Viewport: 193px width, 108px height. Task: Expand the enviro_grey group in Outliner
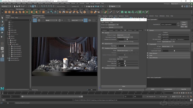pos(7,32)
